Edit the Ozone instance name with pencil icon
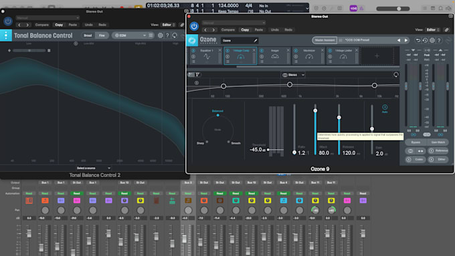This screenshot has width=455, height=256. point(256,41)
